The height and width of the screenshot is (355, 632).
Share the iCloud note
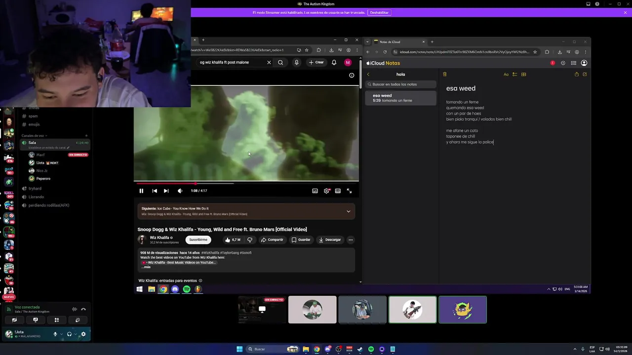tap(576, 74)
